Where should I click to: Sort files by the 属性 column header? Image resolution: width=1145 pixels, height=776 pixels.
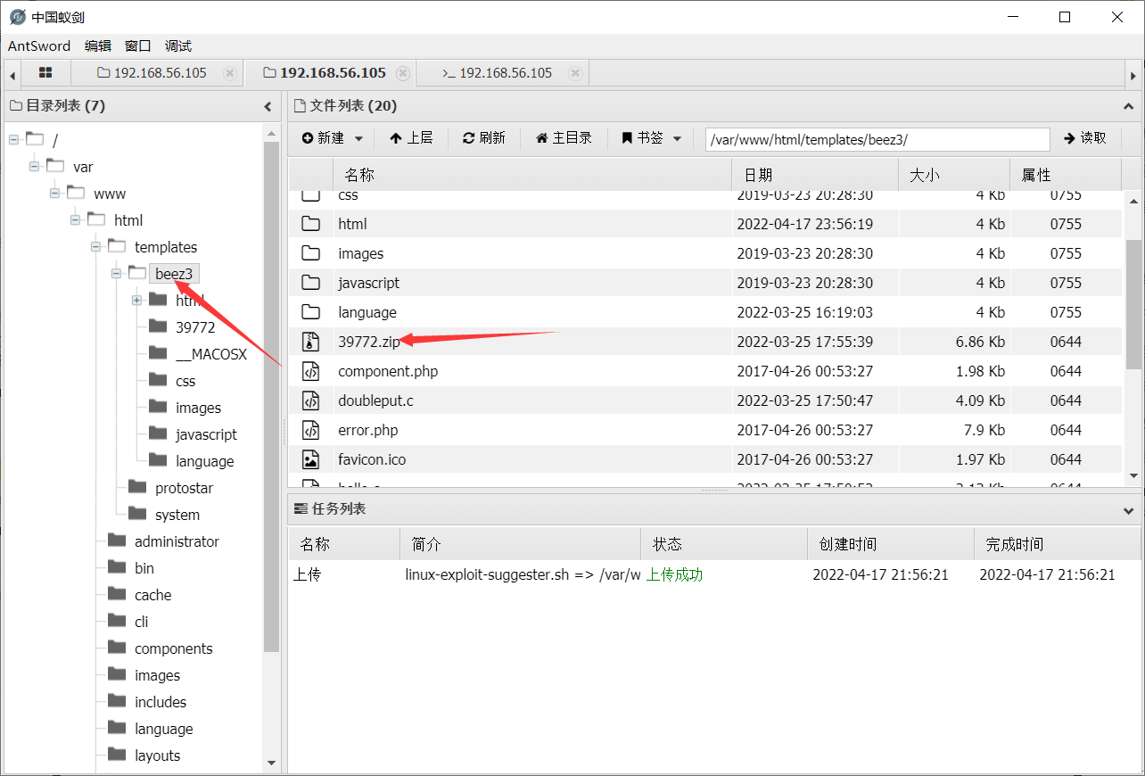pyautogui.click(x=1066, y=175)
